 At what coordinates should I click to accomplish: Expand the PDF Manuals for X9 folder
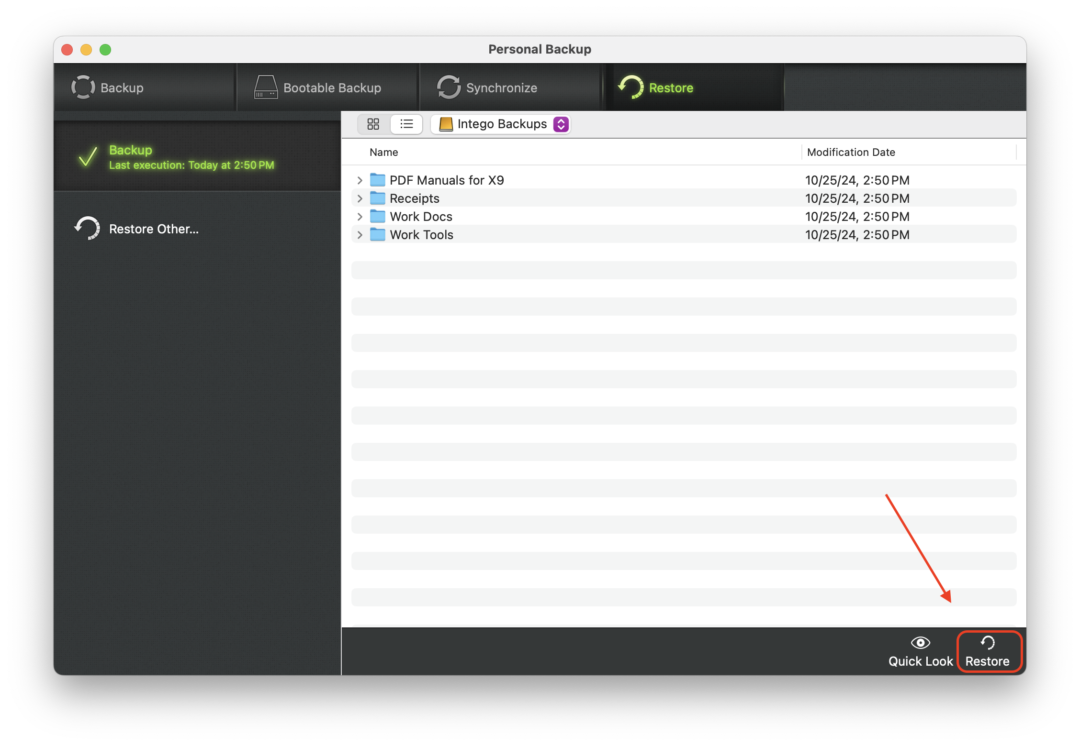point(360,180)
